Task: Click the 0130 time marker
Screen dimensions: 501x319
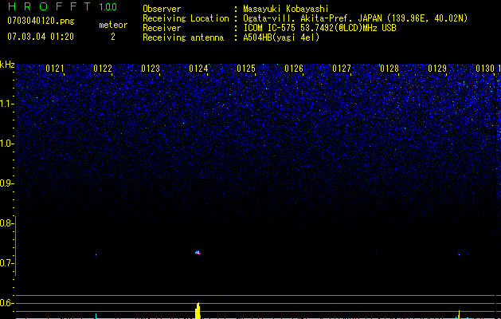Action: pyautogui.click(x=485, y=69)
